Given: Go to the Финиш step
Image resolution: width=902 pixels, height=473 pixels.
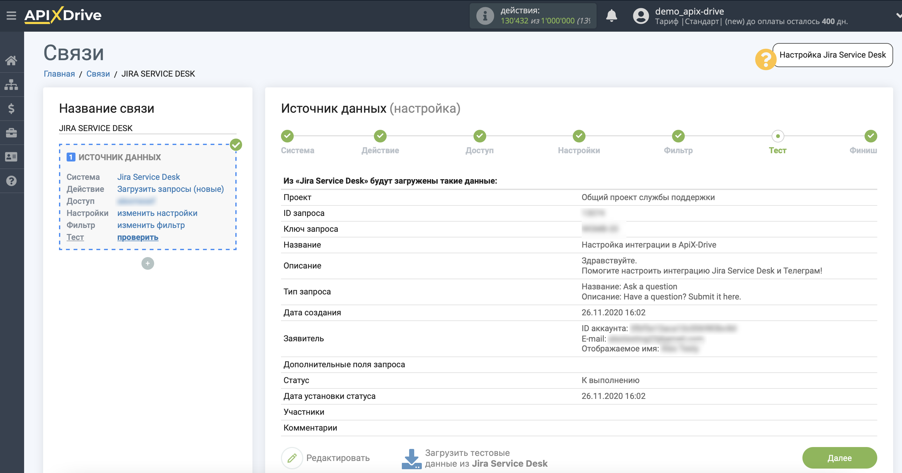Looking at the screenshot, I should coord(871,136).
